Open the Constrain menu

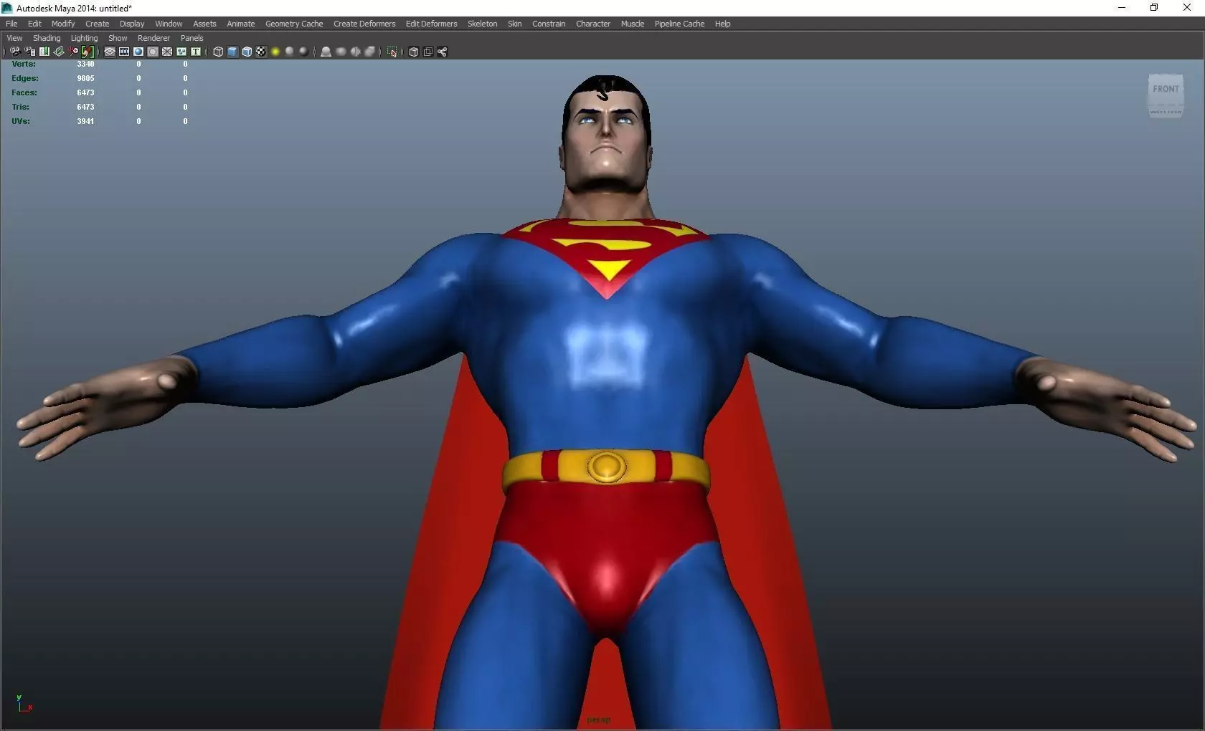coord(549,24)
